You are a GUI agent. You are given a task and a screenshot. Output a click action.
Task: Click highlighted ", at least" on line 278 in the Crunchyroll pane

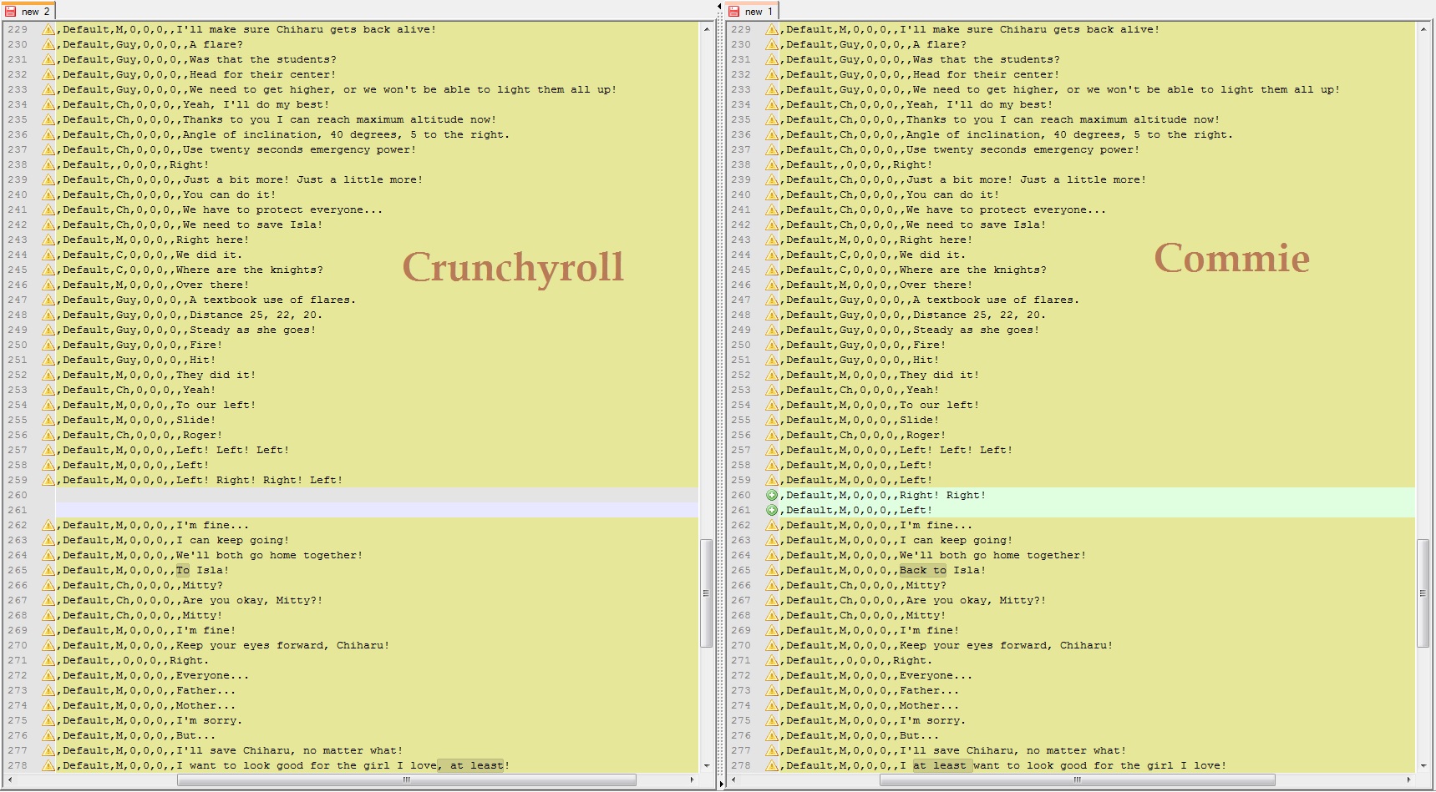[x=470, y=765]
